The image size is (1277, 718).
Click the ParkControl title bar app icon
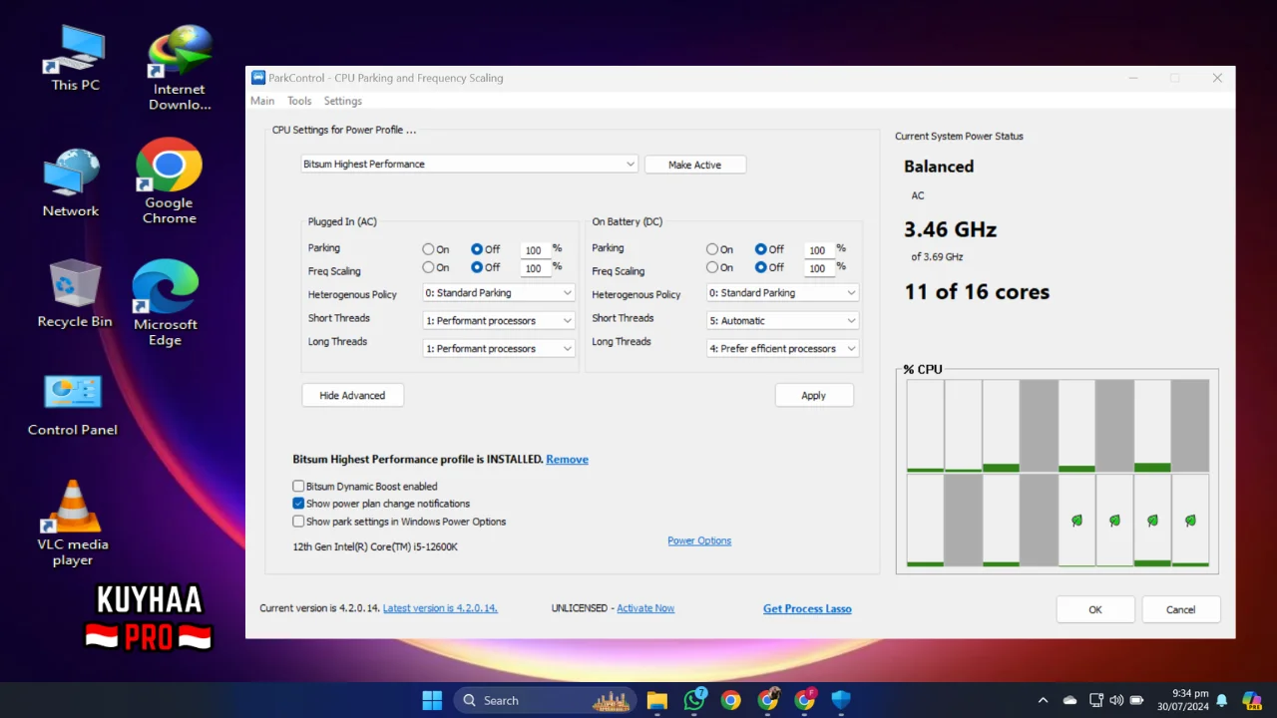[258, 78]
